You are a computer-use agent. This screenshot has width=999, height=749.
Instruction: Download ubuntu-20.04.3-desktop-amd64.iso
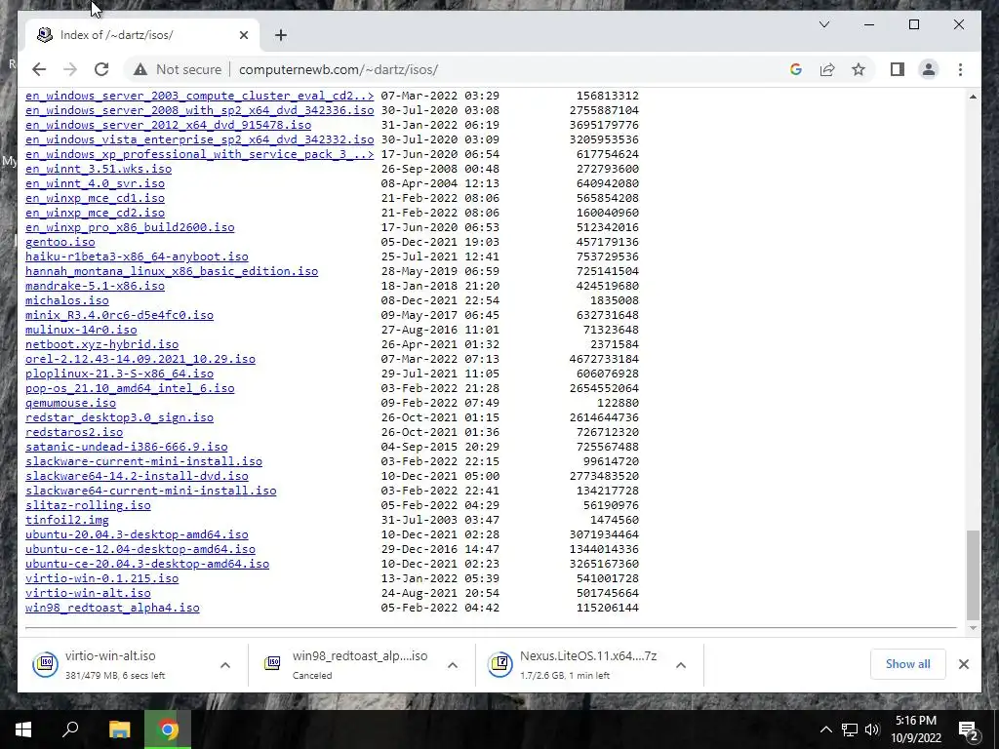[137, 535]
